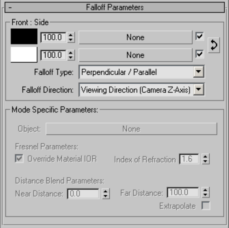This screenshot has width=229, height=228.
Task: Open the white Side color swatch
Action: click(24, 55)
